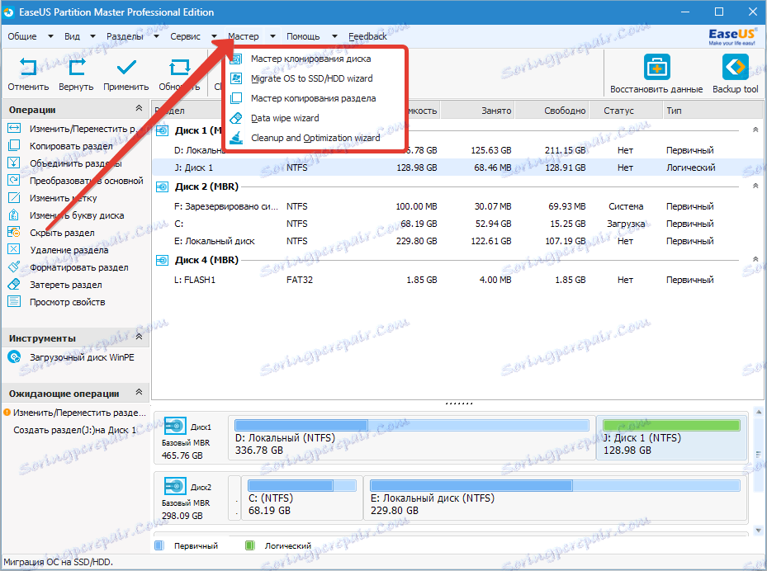Select E: Локальный диск (NTFS) partition block
The width and height of the screenshot is (767, 571).
pos(556,498)
